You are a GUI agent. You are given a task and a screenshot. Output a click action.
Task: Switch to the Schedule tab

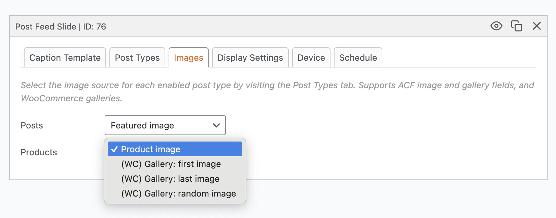358,58
